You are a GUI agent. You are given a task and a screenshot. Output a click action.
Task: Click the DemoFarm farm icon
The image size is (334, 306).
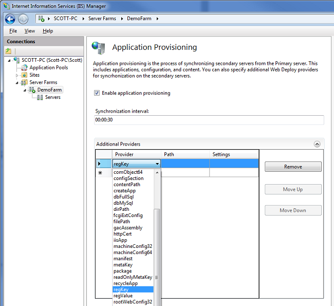[32, 90]
